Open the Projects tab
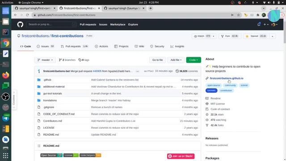The width and height of the screenshot is (286, 161). pyautogui.click(x=121, y=47)
